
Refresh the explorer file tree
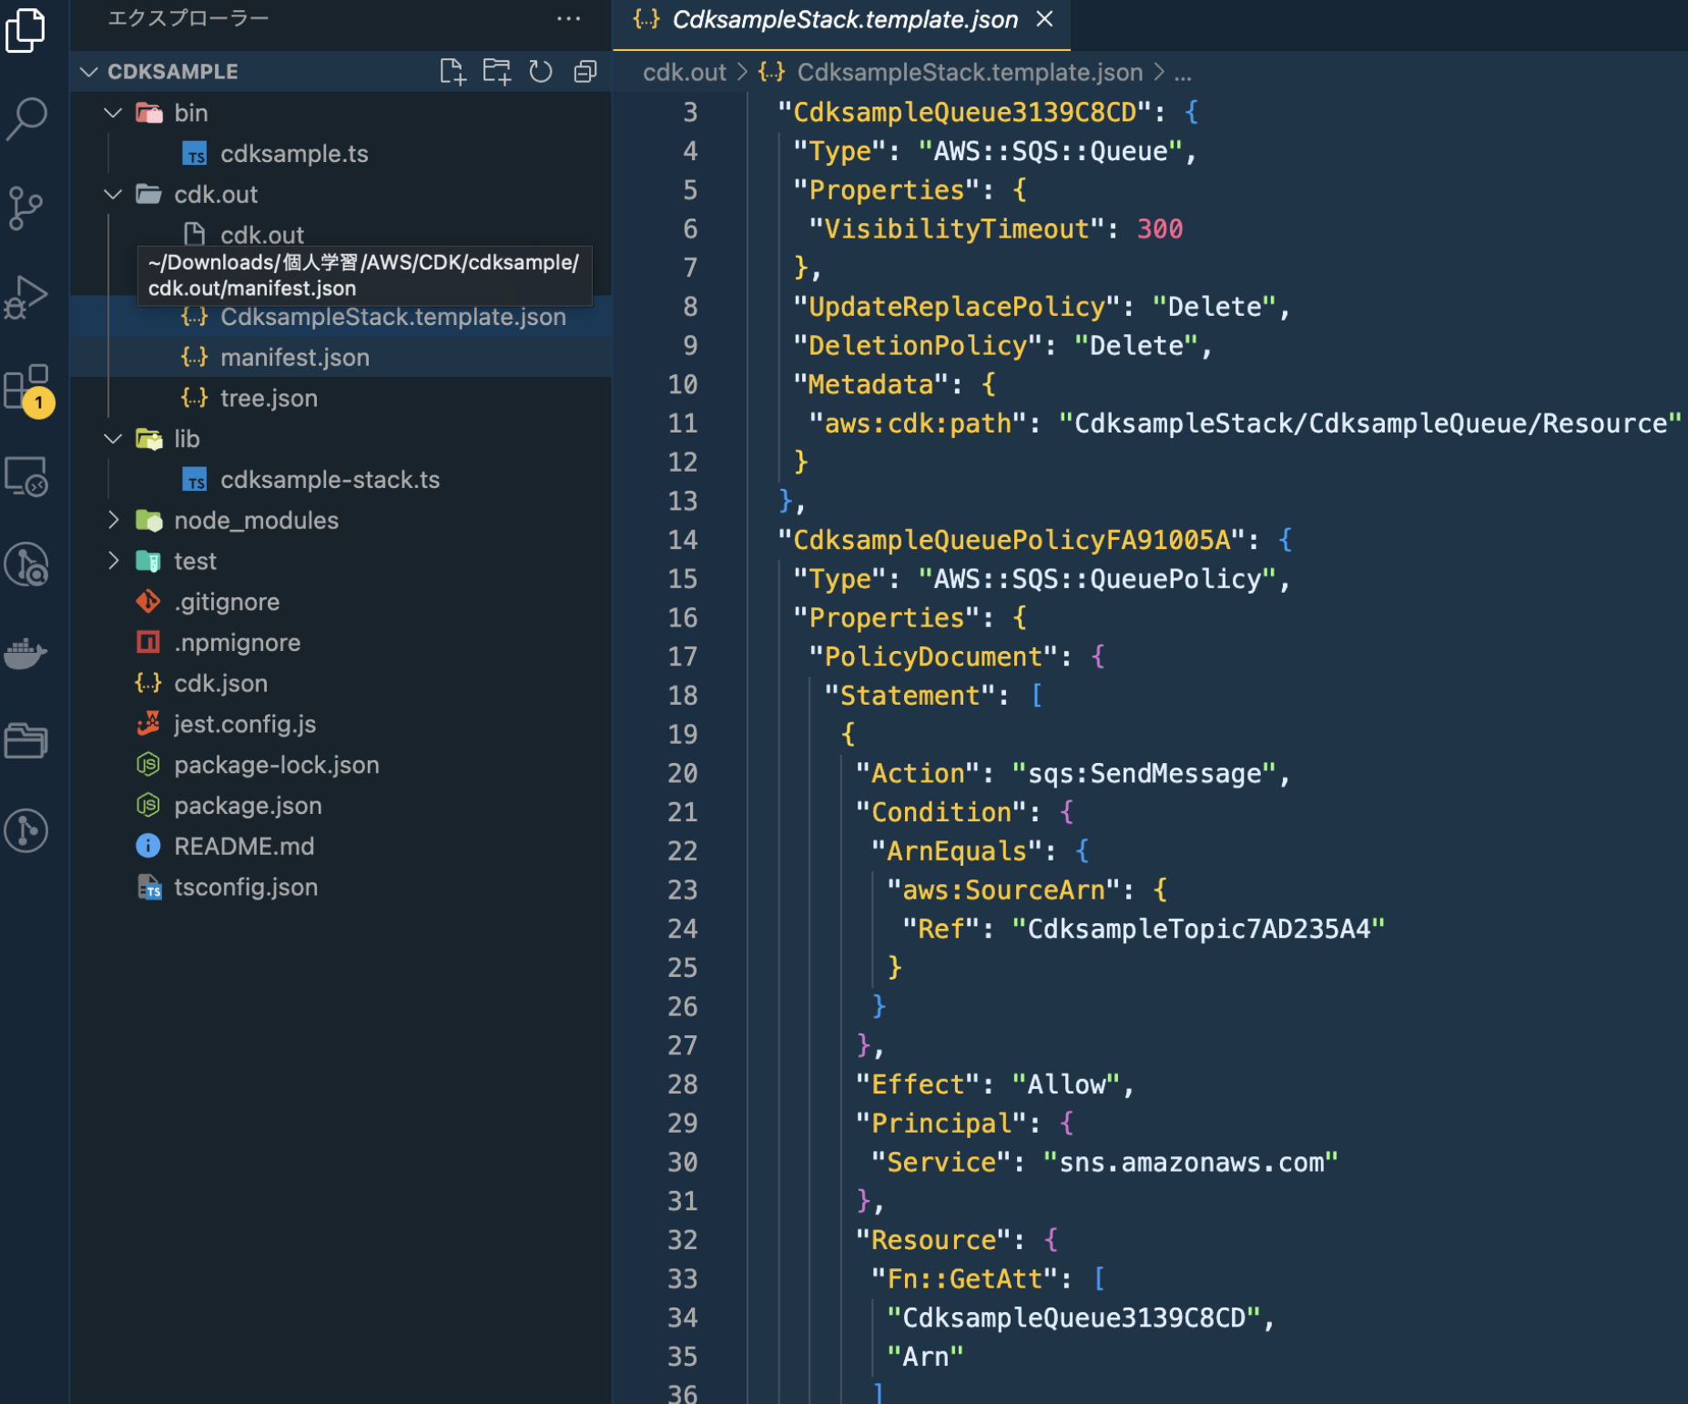pyautogui.click(x=541, y=71)
